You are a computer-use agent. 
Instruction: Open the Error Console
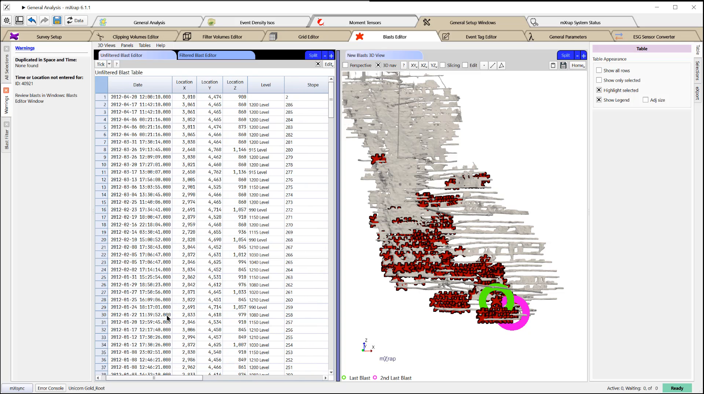click(51, 388)
